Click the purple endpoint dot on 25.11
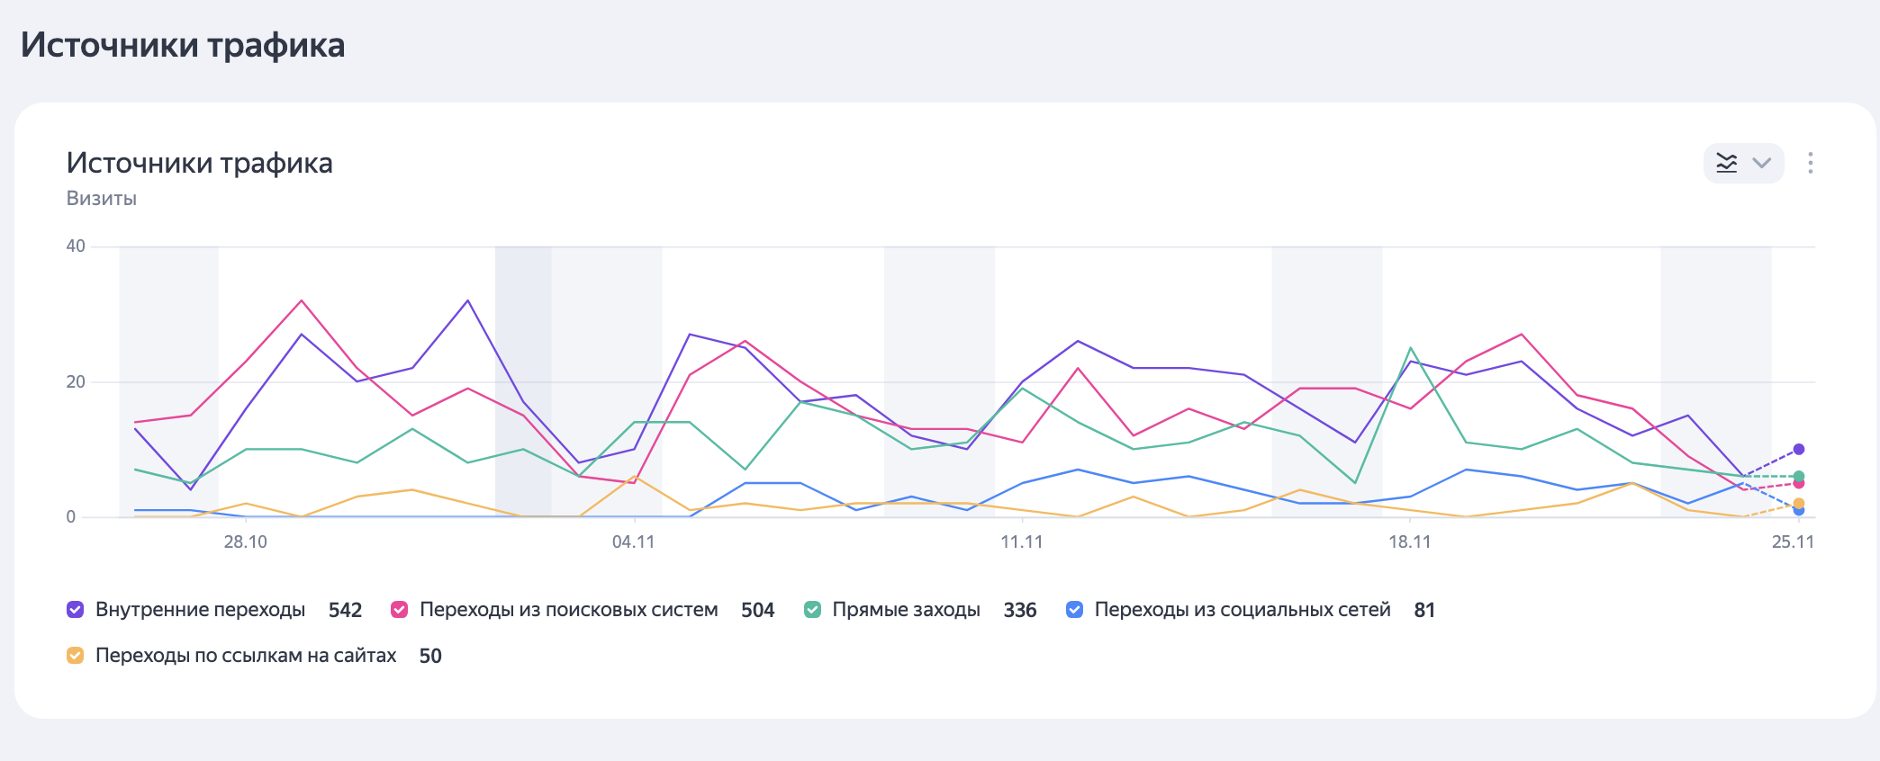The image size is (1880, 761). 1798,449
